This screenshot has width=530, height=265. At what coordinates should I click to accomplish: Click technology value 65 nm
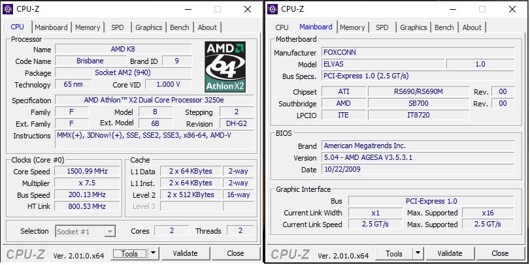coord(73,84)
